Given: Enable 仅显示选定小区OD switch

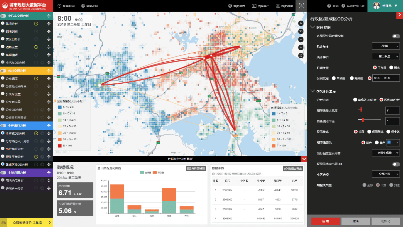Looking at the screenshot, I should pyautogui.click(x=396, y=164).
